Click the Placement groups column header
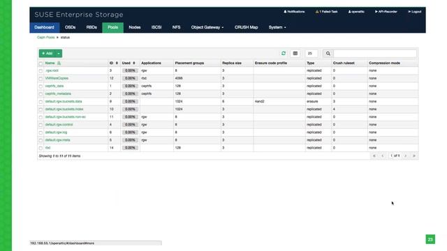The image size is (447, 251). 189,63
